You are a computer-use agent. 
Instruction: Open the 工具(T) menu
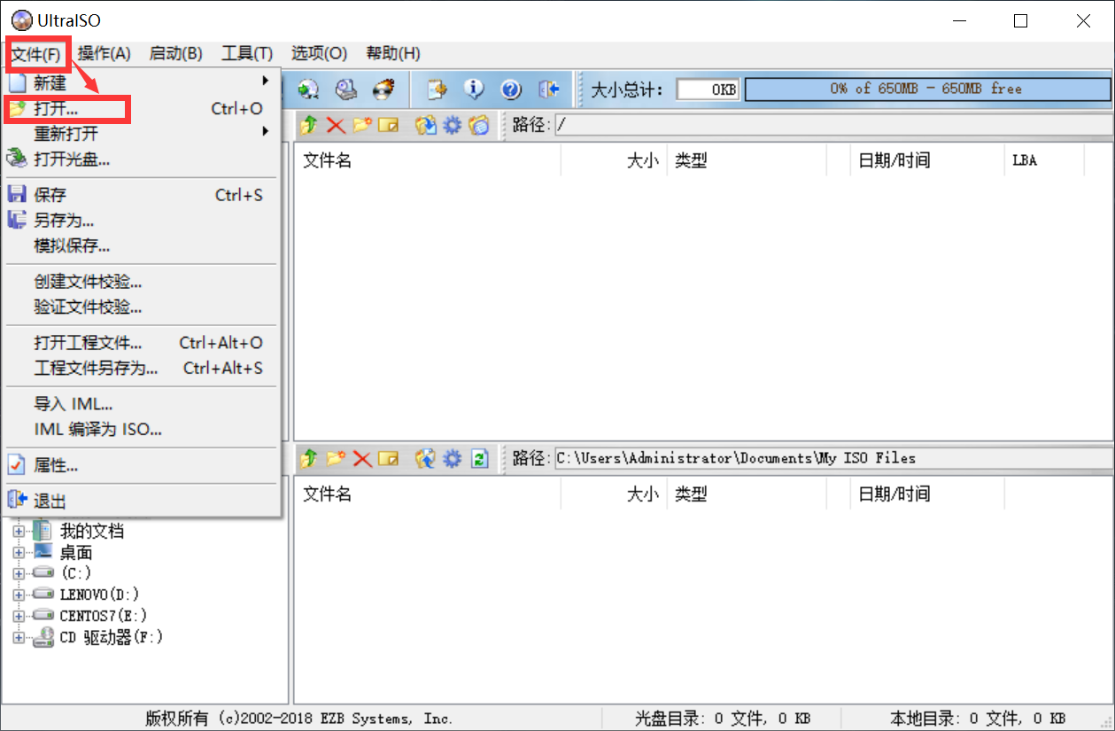pos(247,54)
